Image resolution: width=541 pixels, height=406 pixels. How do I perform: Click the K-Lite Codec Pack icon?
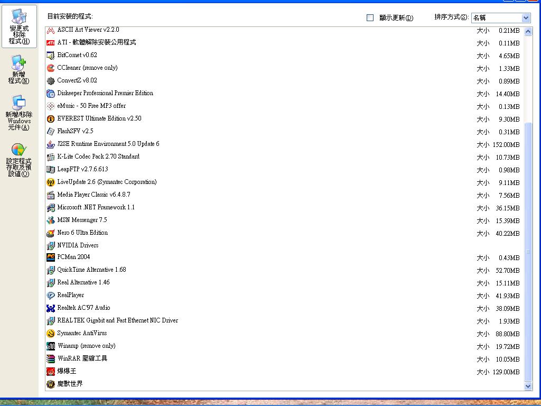point(50,157)
